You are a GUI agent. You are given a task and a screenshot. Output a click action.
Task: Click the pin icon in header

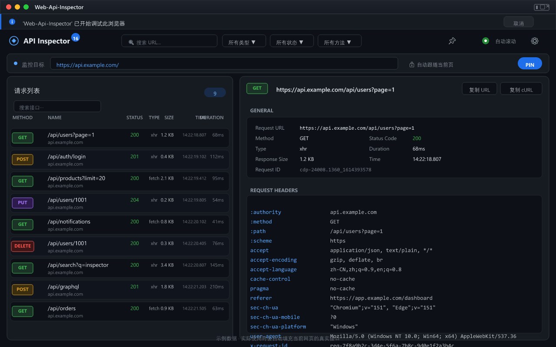point(452,41)
